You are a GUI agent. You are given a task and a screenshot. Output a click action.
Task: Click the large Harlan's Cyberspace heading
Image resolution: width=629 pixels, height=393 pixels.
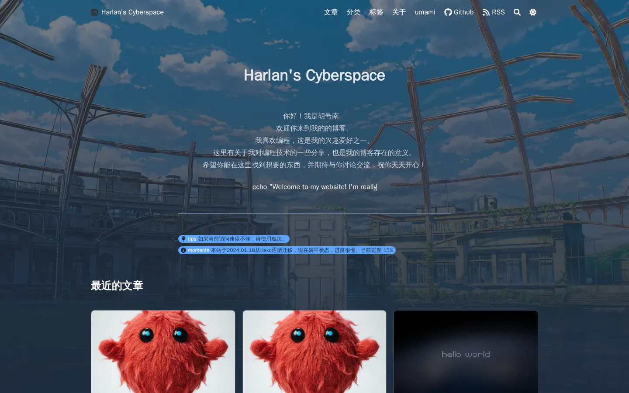pos(314,75)
